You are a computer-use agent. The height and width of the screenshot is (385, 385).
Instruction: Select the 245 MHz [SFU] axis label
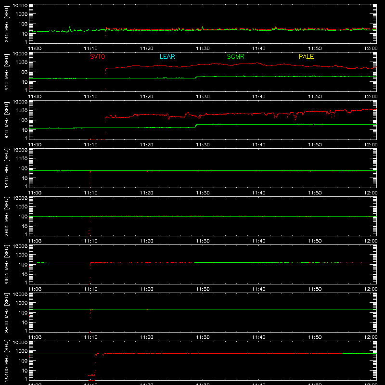(7, 25)
